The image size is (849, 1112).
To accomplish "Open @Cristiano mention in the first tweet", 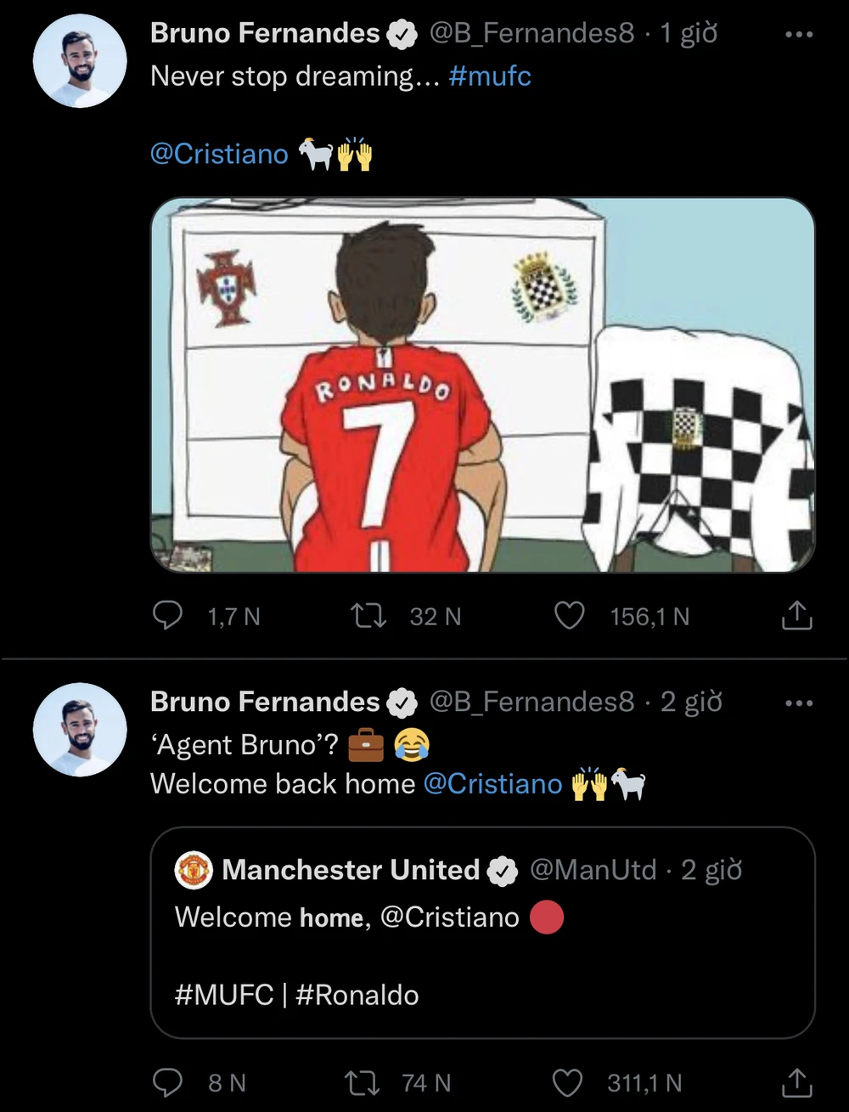I will click(219, 154).
